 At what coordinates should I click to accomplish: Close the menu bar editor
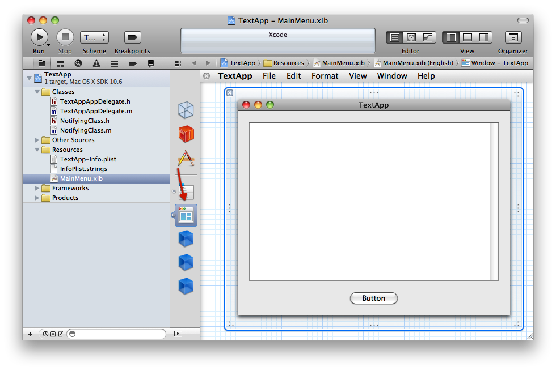click(207, 76)
